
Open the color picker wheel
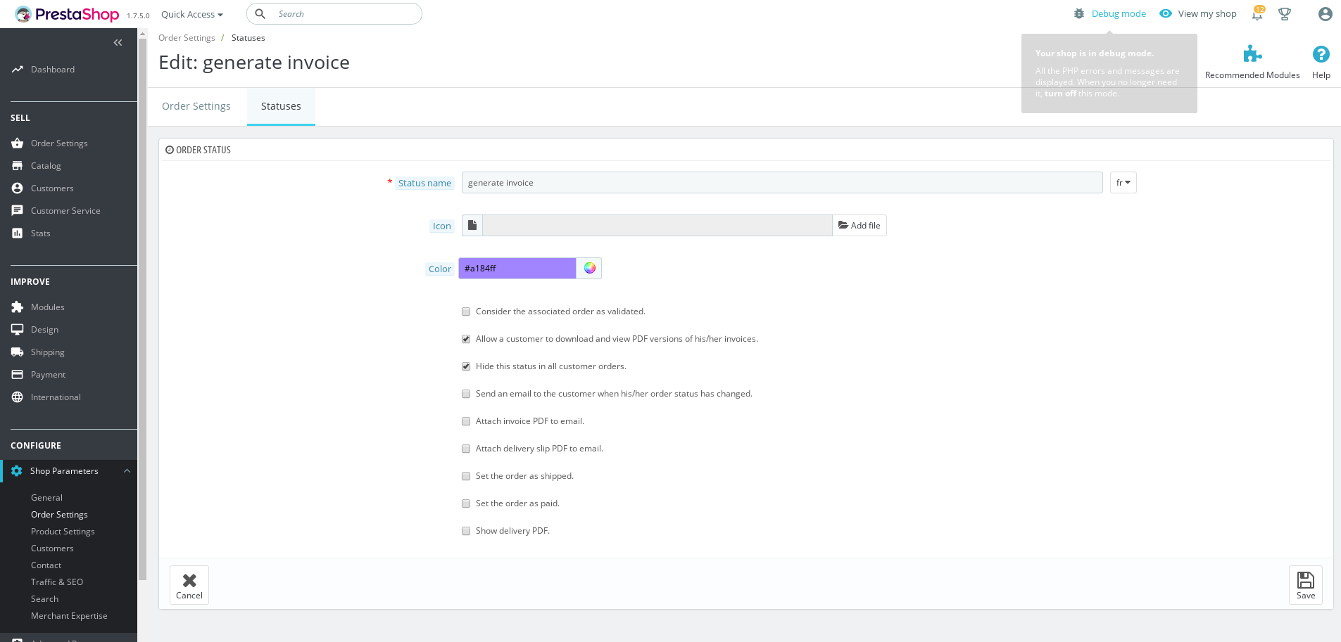tap(588, 268)
